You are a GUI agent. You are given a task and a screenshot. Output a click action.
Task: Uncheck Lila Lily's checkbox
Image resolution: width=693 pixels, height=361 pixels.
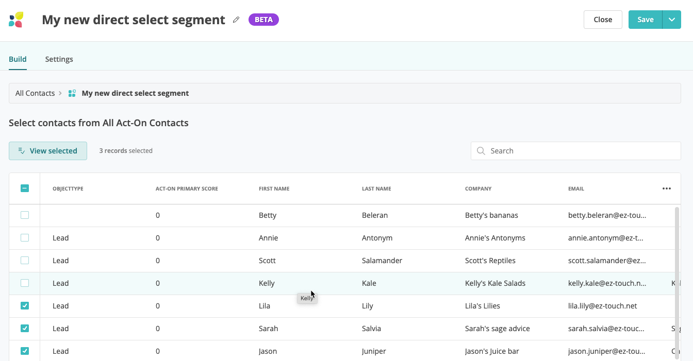pos(25,306)
